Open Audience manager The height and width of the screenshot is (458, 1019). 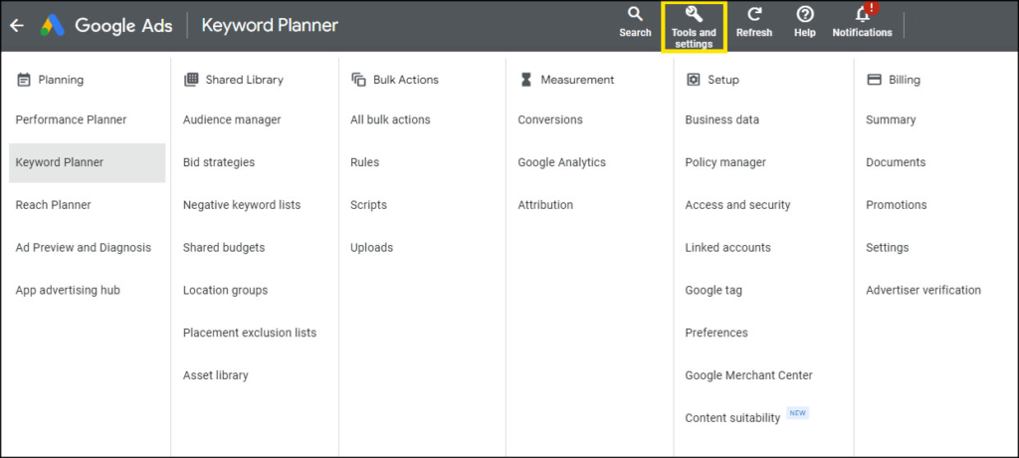232,119
